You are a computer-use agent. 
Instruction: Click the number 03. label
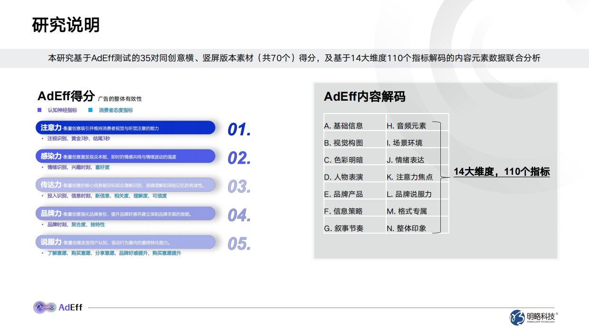239,187
